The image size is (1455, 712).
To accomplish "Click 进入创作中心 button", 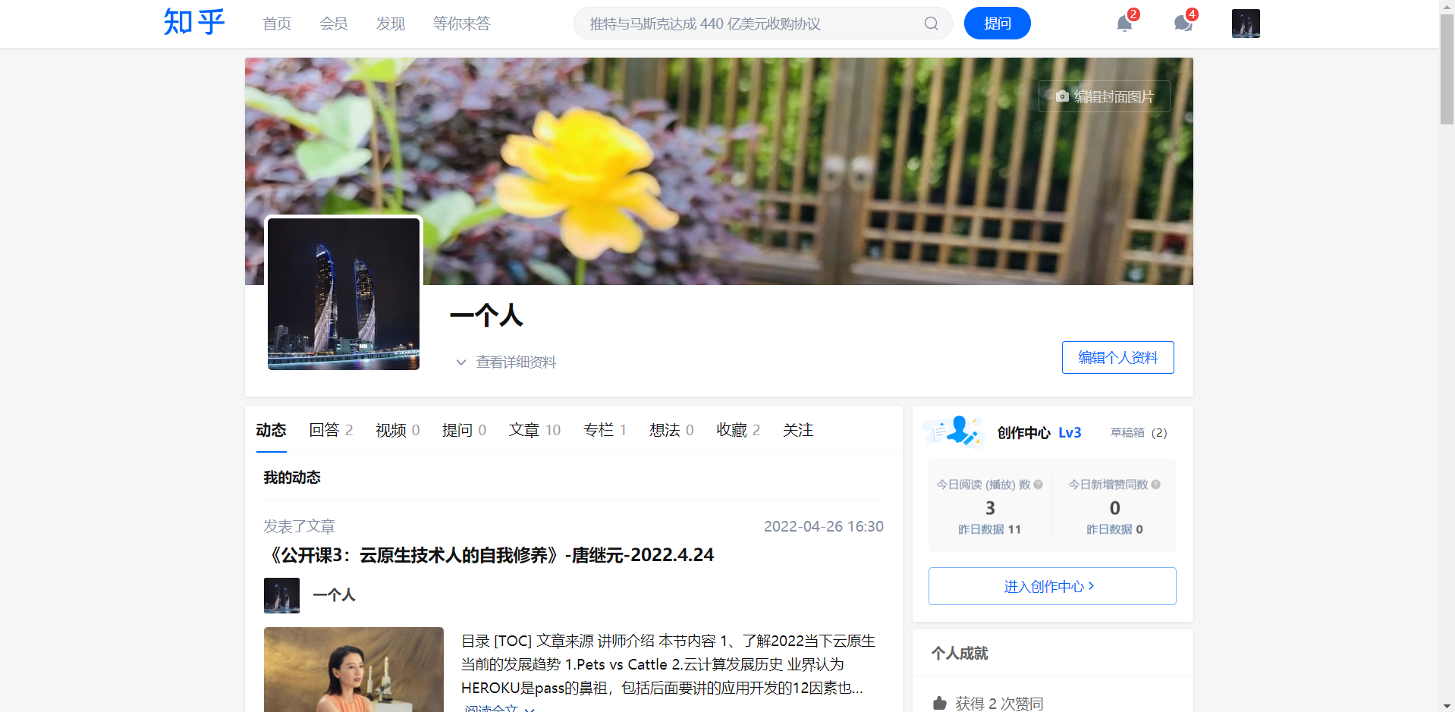I will 1052,586.
